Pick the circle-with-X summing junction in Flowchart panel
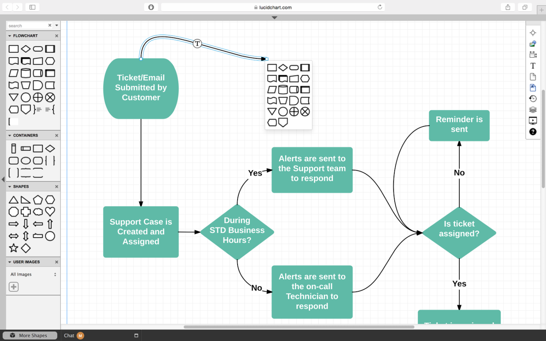The width and height of the screenshot is (546, 341). [50, 97]
